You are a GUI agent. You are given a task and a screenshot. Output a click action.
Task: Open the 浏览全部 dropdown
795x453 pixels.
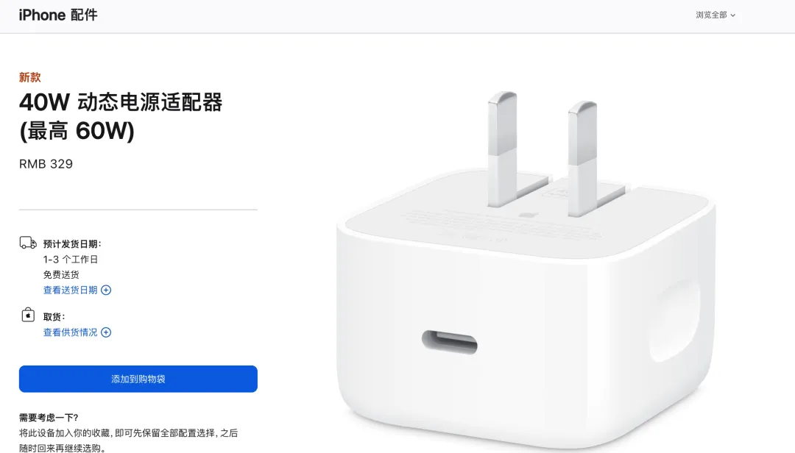715,15
